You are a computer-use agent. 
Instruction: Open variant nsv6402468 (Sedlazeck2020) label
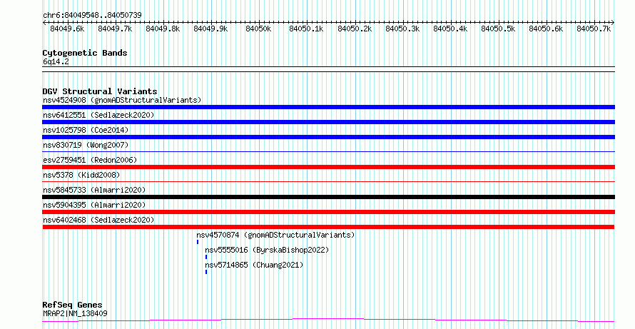point(98,220)
